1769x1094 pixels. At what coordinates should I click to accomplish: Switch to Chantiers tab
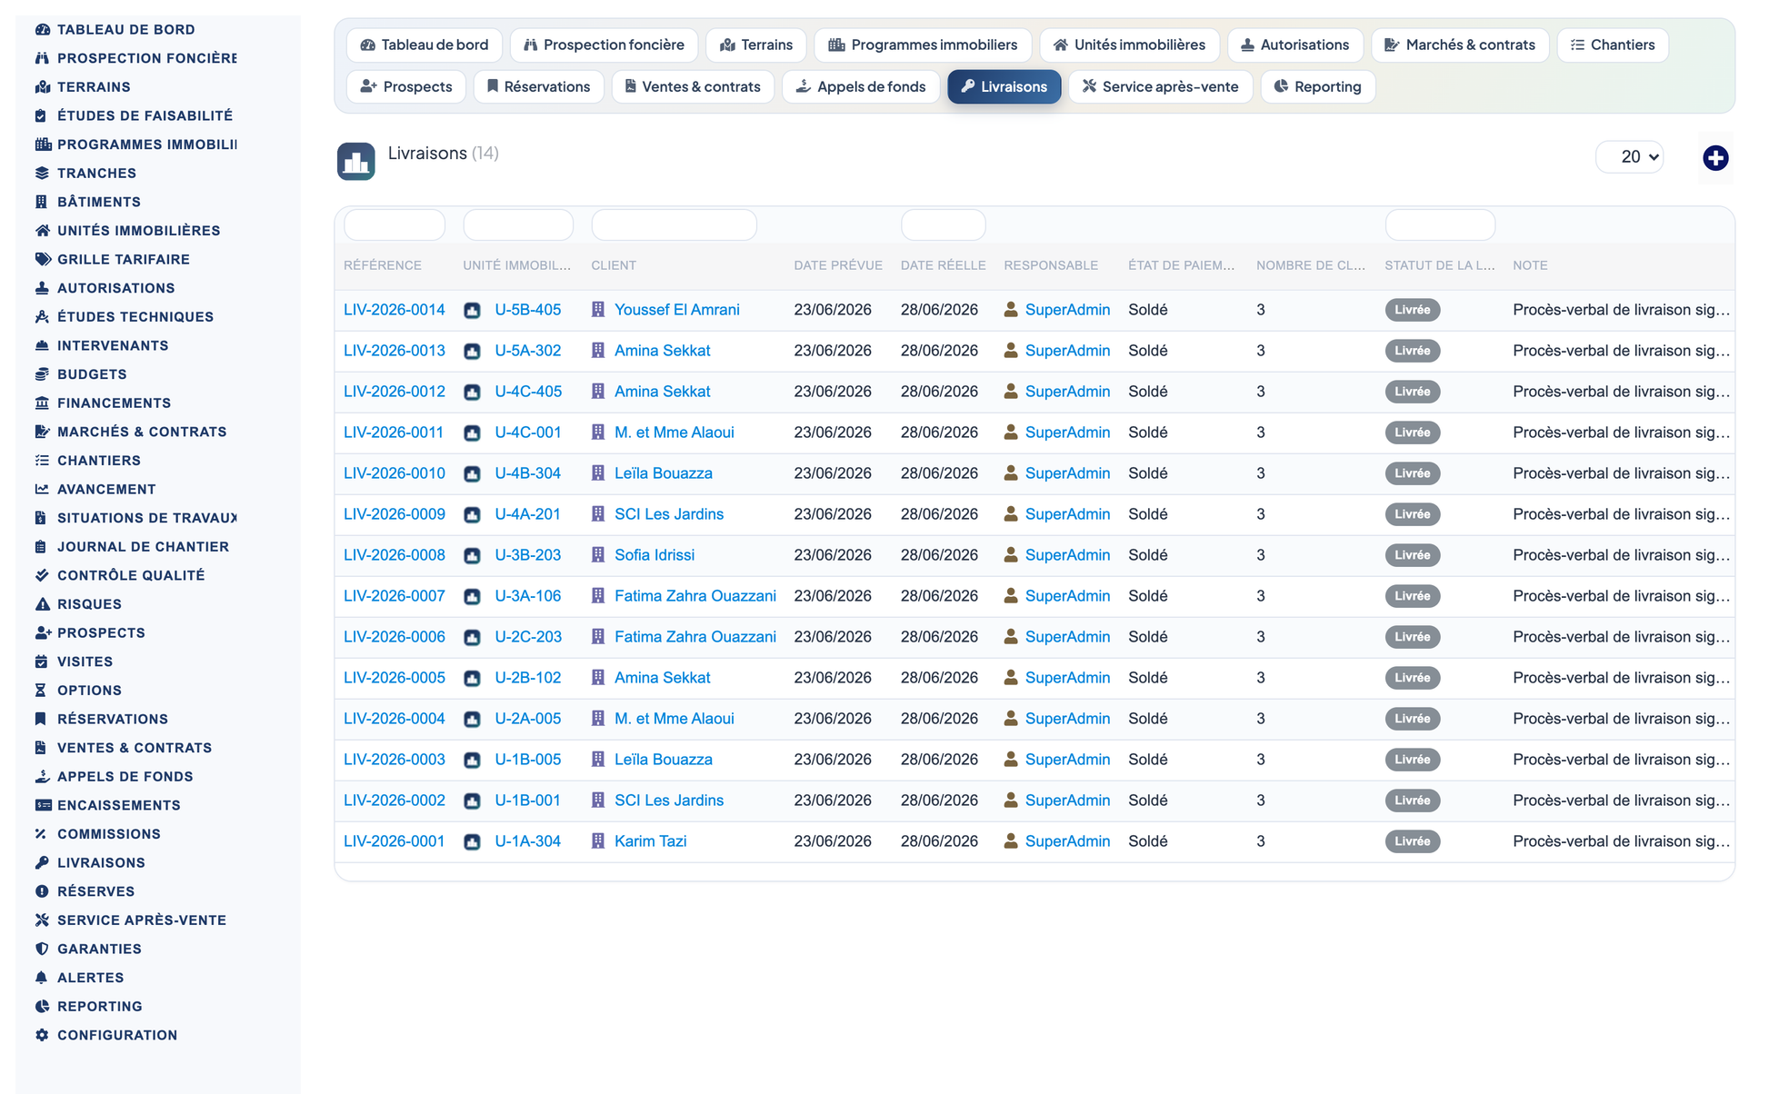[x=1613, y=45]
